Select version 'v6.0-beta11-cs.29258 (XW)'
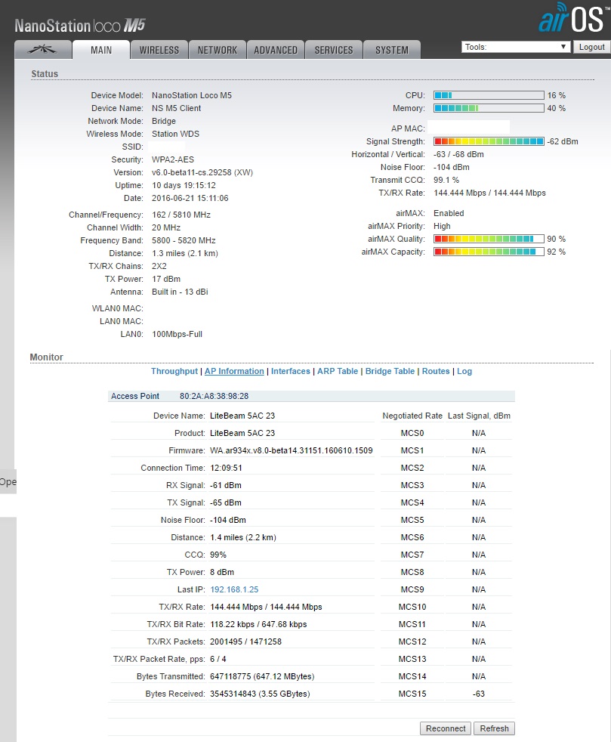The image size is (611, 742). 202,172
